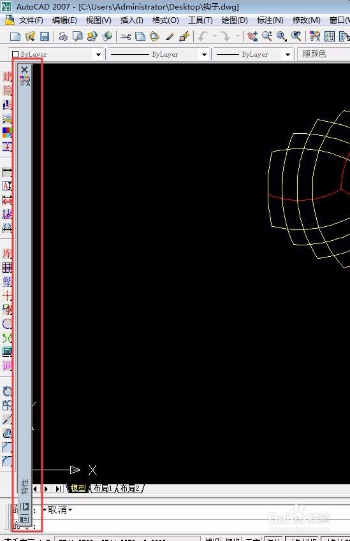Screen dimensions: 350x541
Task: Switch to the 布局1 tab
Action: coord(103,488)
